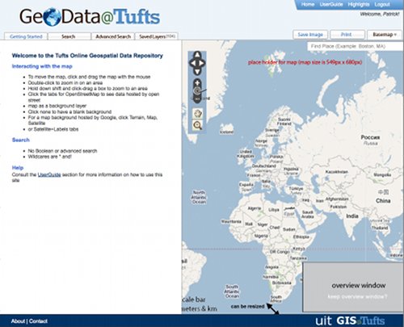
Task: Click the overview window panel
Action: 353,287
